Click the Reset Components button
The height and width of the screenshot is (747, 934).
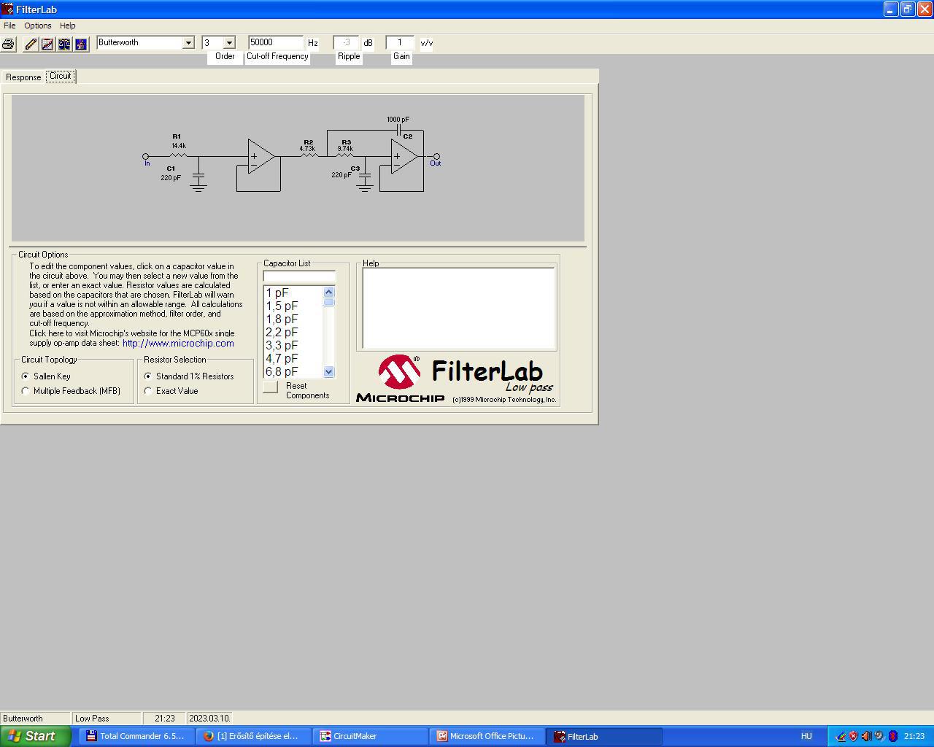click(x=271, y=387)
